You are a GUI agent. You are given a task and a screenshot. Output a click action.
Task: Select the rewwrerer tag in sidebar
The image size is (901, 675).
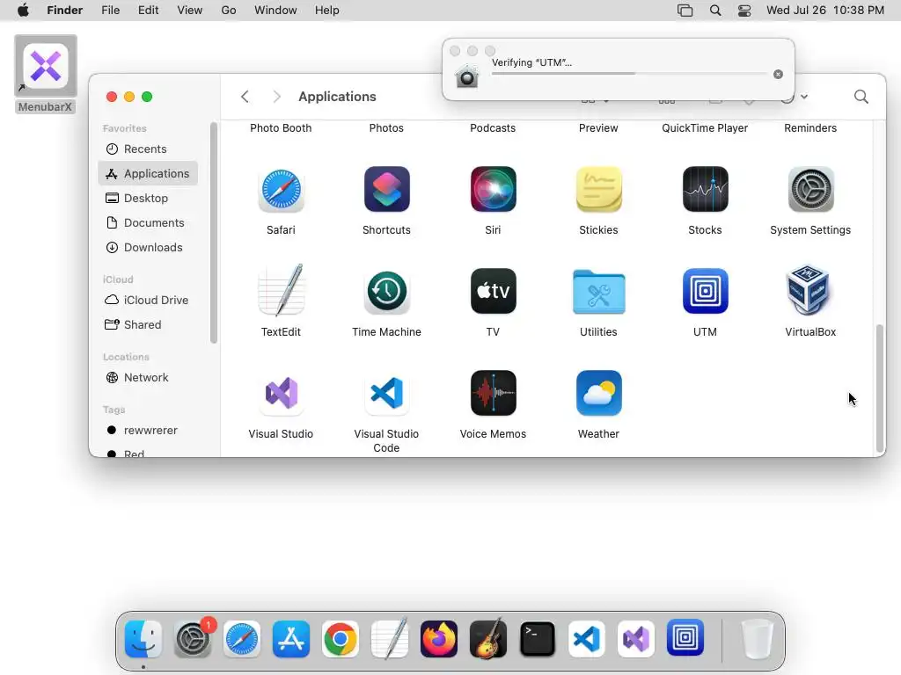click(148, 431)
